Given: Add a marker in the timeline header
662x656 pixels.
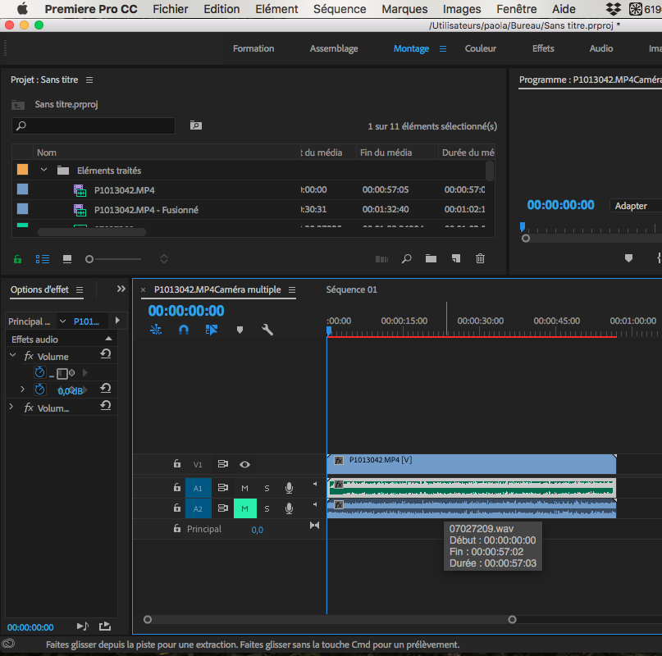Looking at the screenshot, I should point(240,330).
